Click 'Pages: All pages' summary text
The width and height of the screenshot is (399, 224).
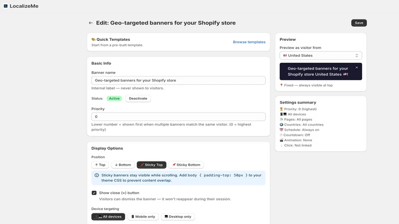pyautogui.click(x=298, y=119)
